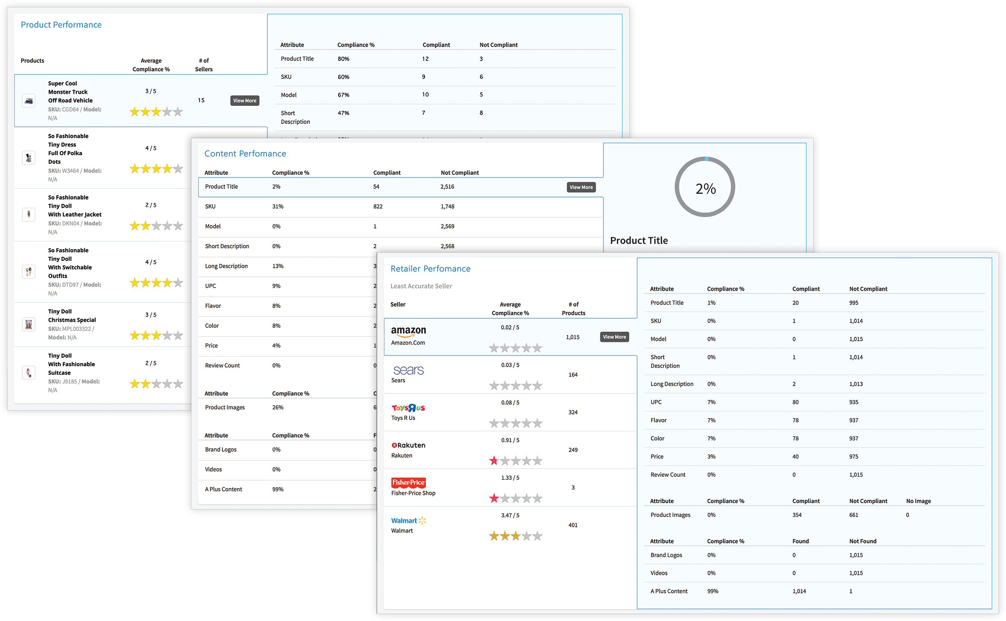This screenshot has width=1006, height=621.
Task: Click View More next to Product Title attribute
Action: 581,187
